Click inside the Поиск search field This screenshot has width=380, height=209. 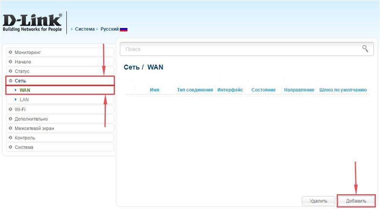(x=239, y=49)
